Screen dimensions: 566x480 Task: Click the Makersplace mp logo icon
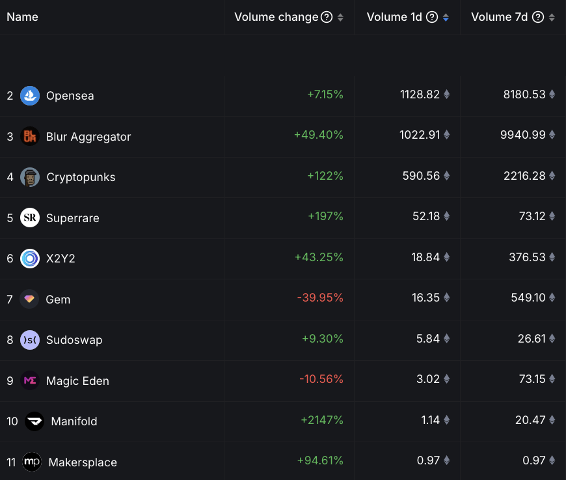click(32, 462)
